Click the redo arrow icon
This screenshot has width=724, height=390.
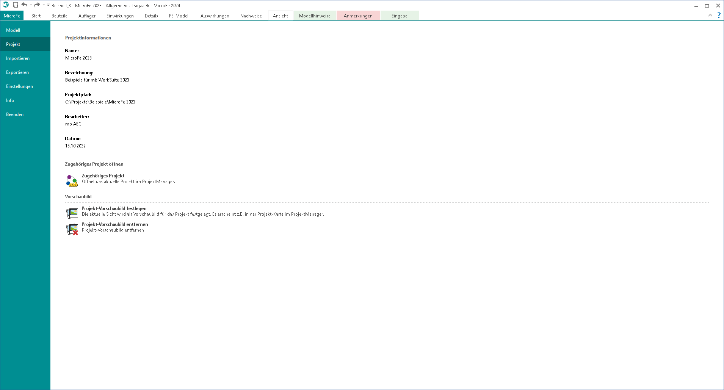pos(37,5)
